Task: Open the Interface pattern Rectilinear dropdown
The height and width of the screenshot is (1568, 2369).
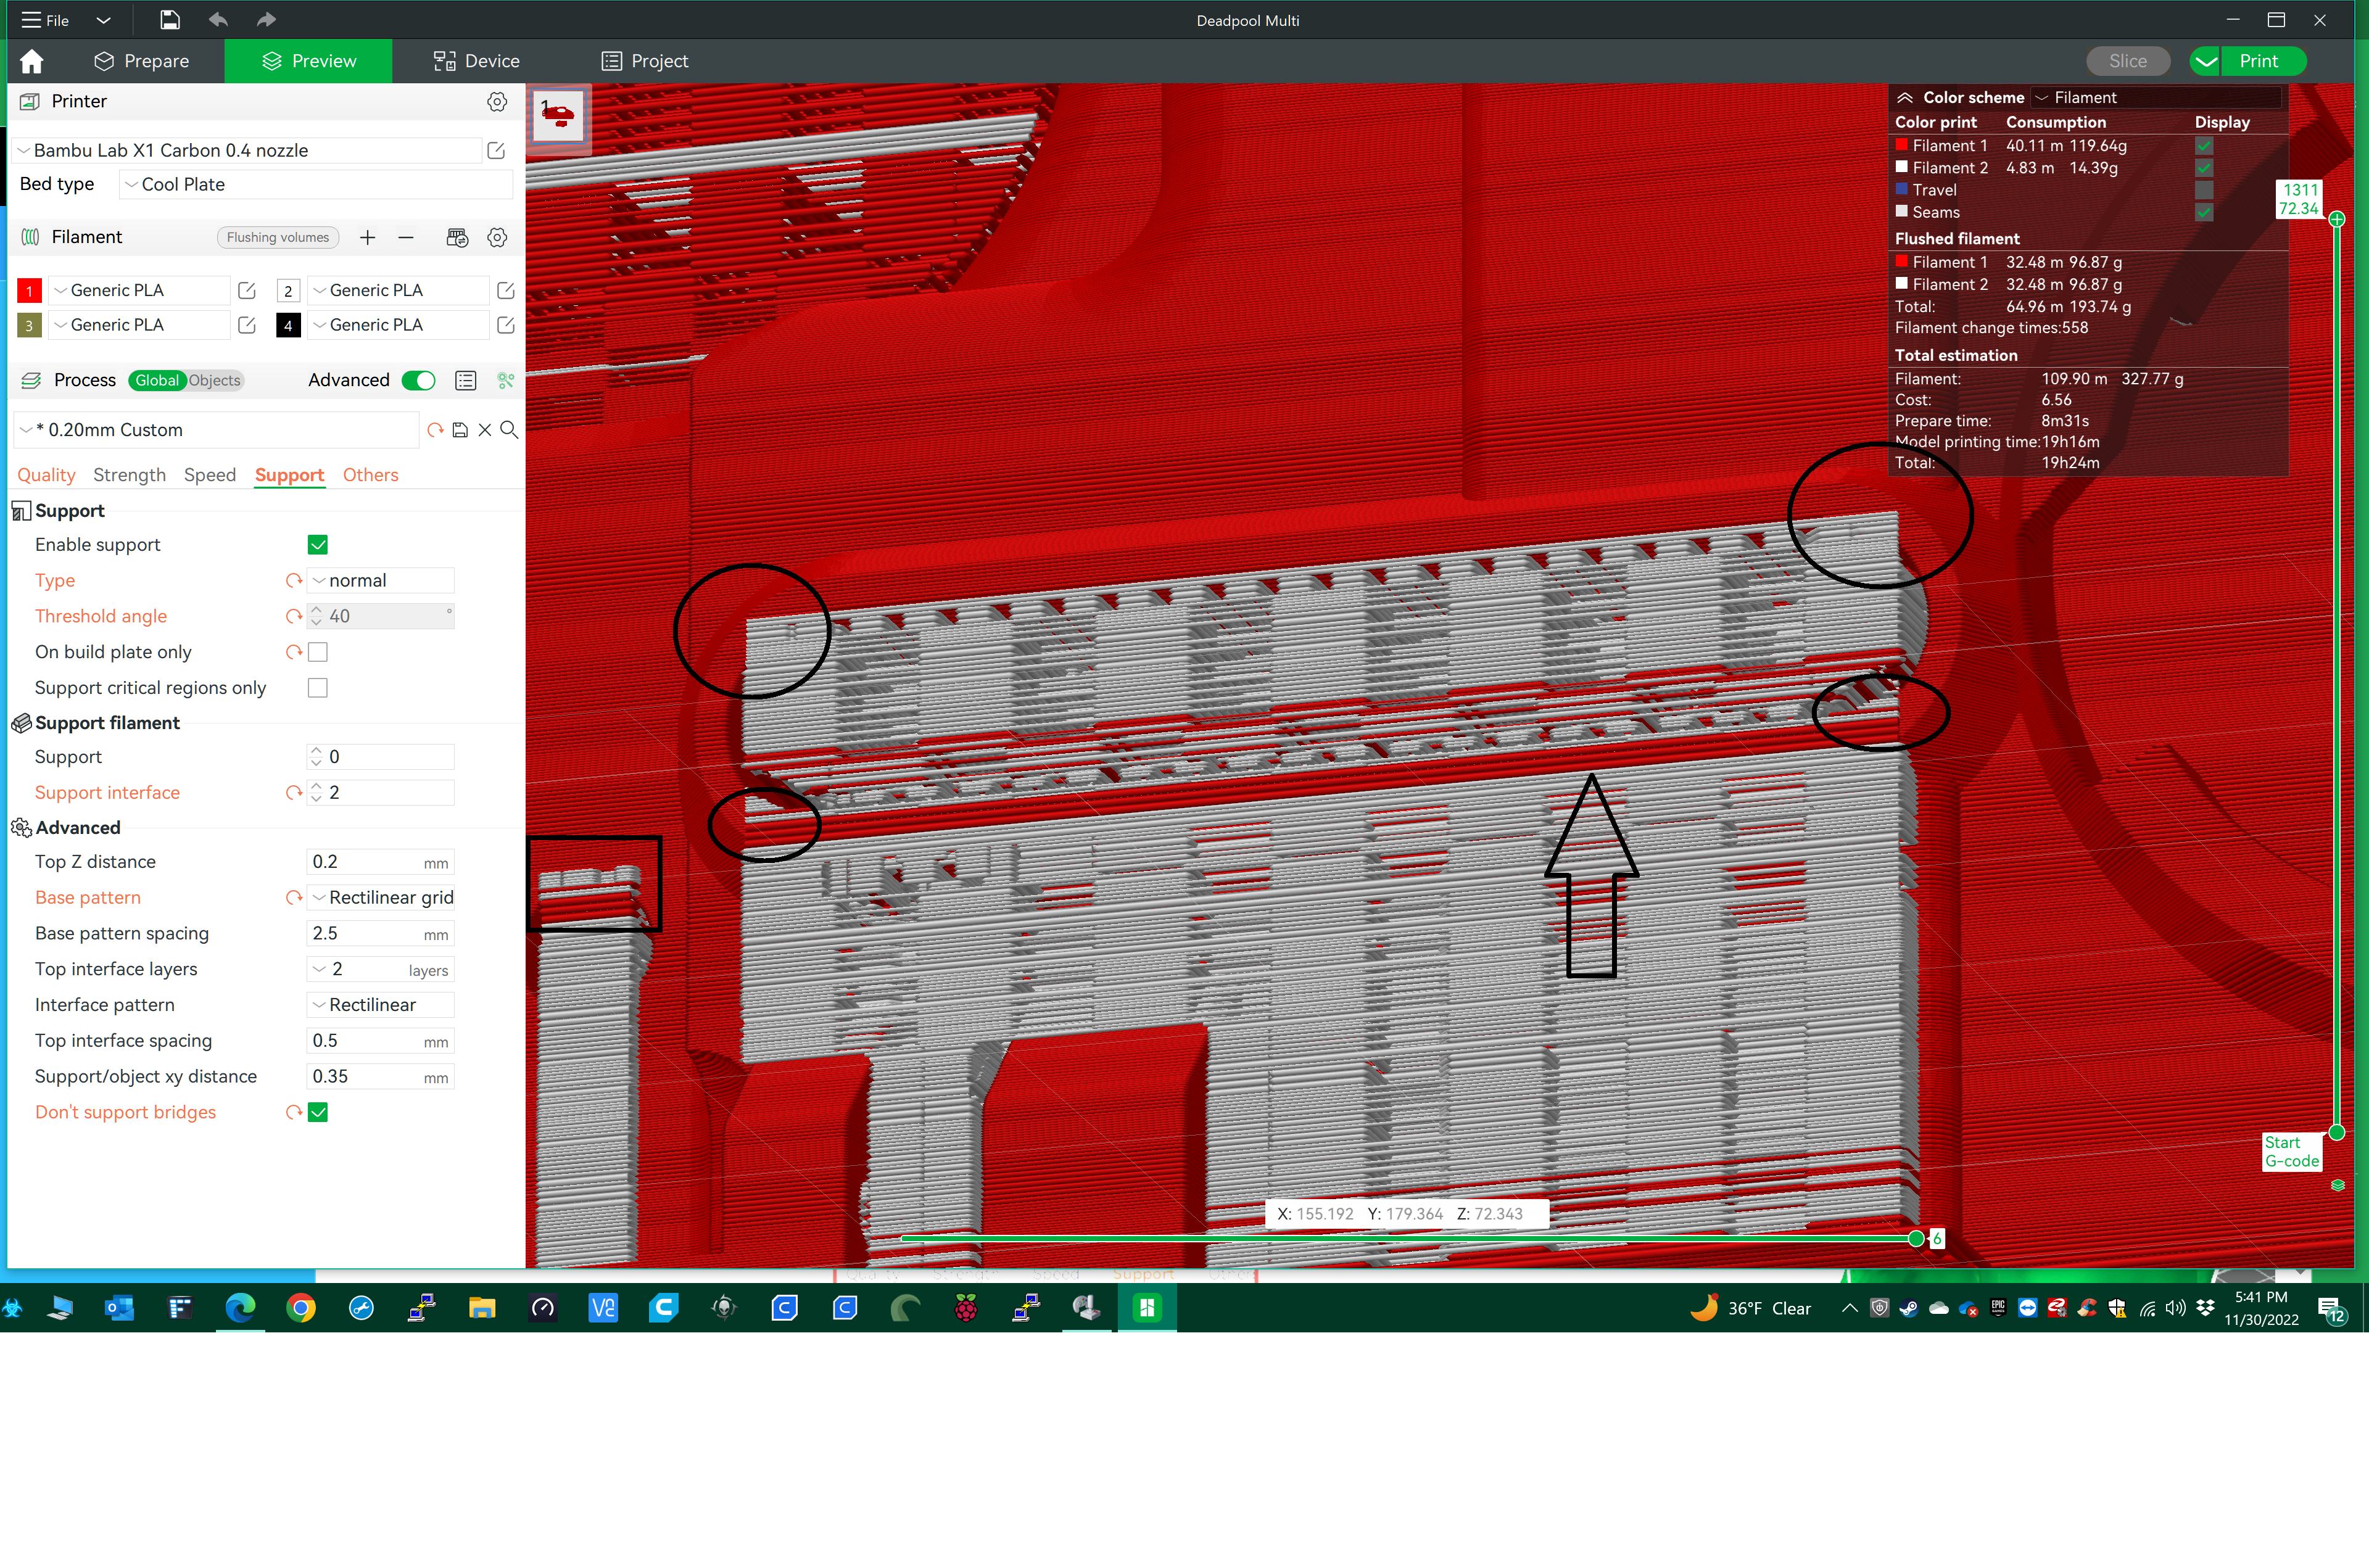Action: pyautogui.click(x=381, y=1004)
